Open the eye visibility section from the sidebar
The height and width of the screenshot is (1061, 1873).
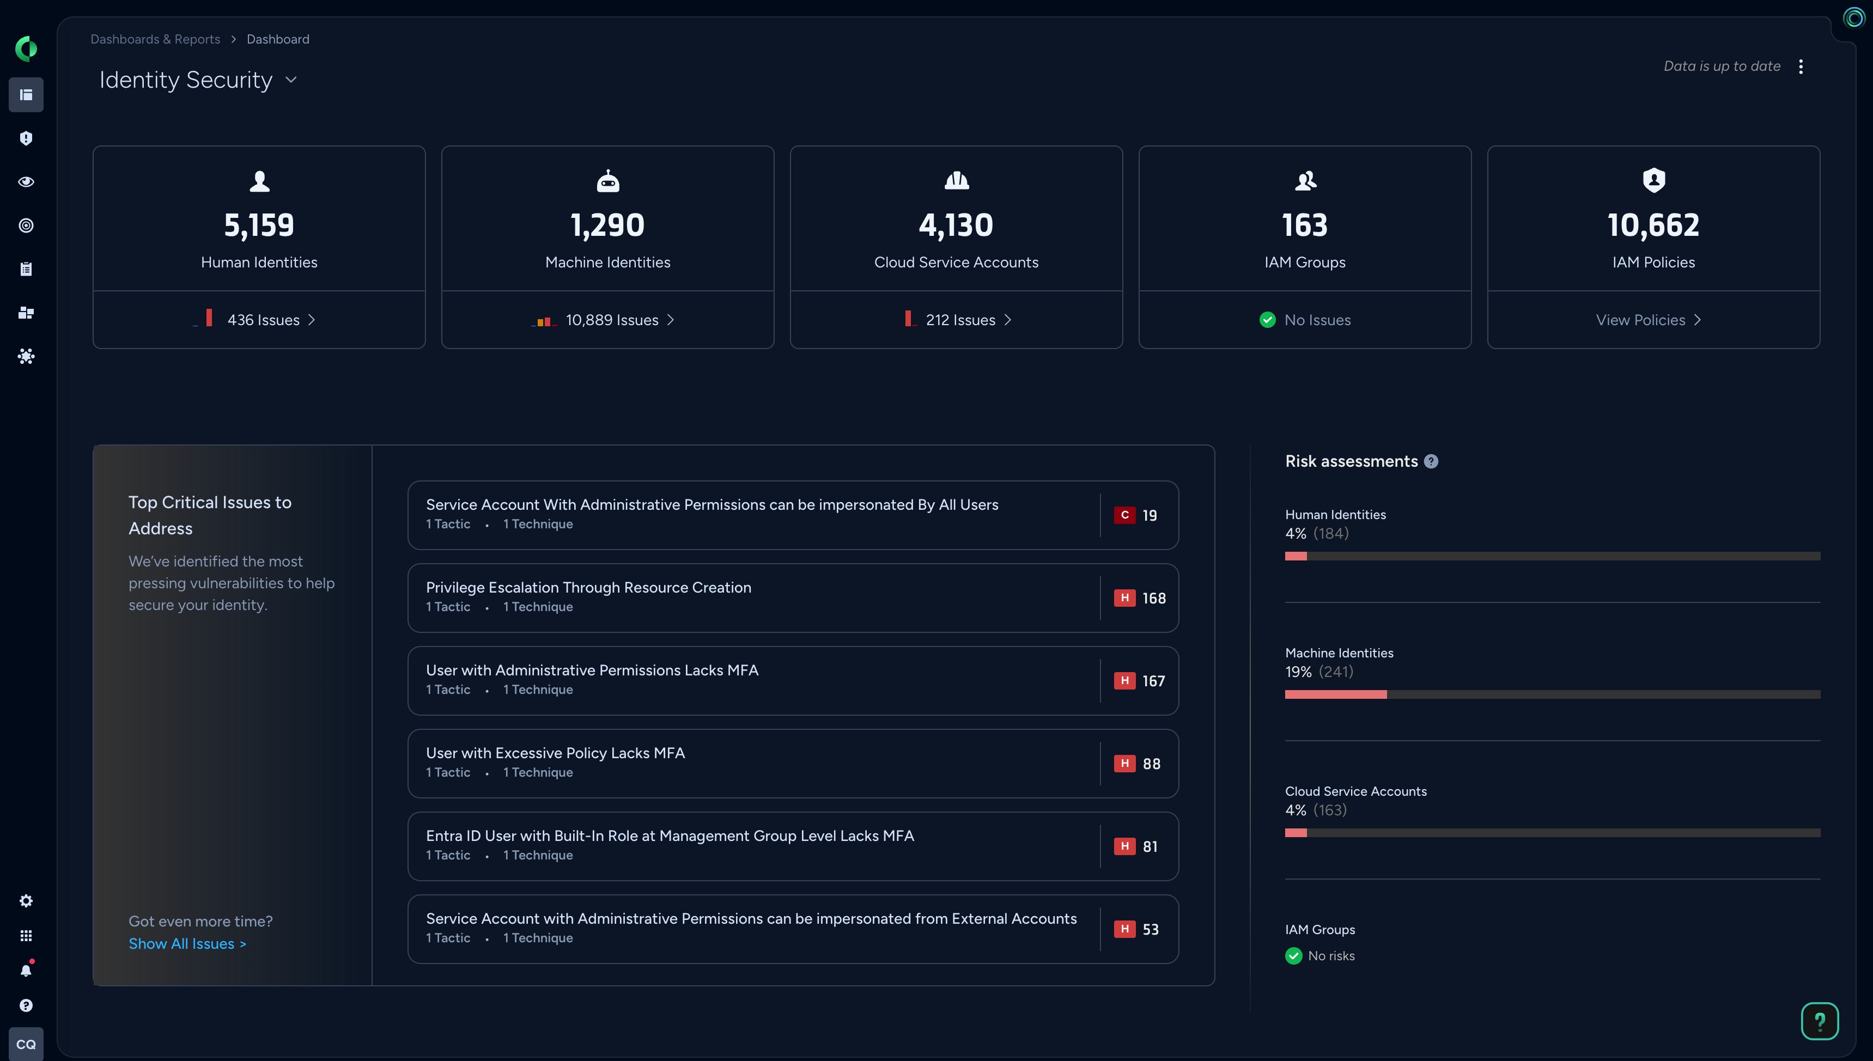point(26,181)
